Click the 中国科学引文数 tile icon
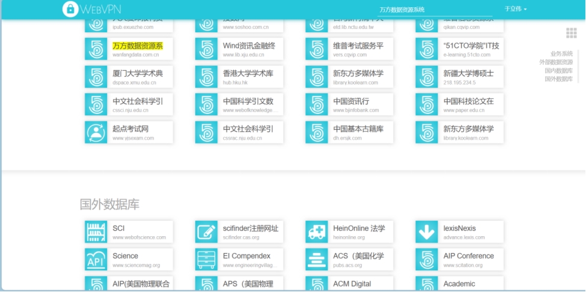The height and width of the screenshot is (292, 586). pos(206,104)
